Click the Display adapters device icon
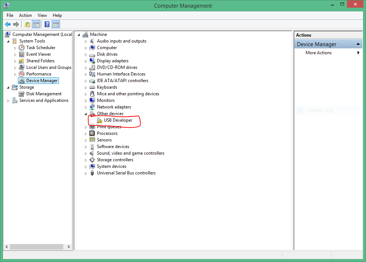Viewport: 366px width, 262px height. pos(92,61)
